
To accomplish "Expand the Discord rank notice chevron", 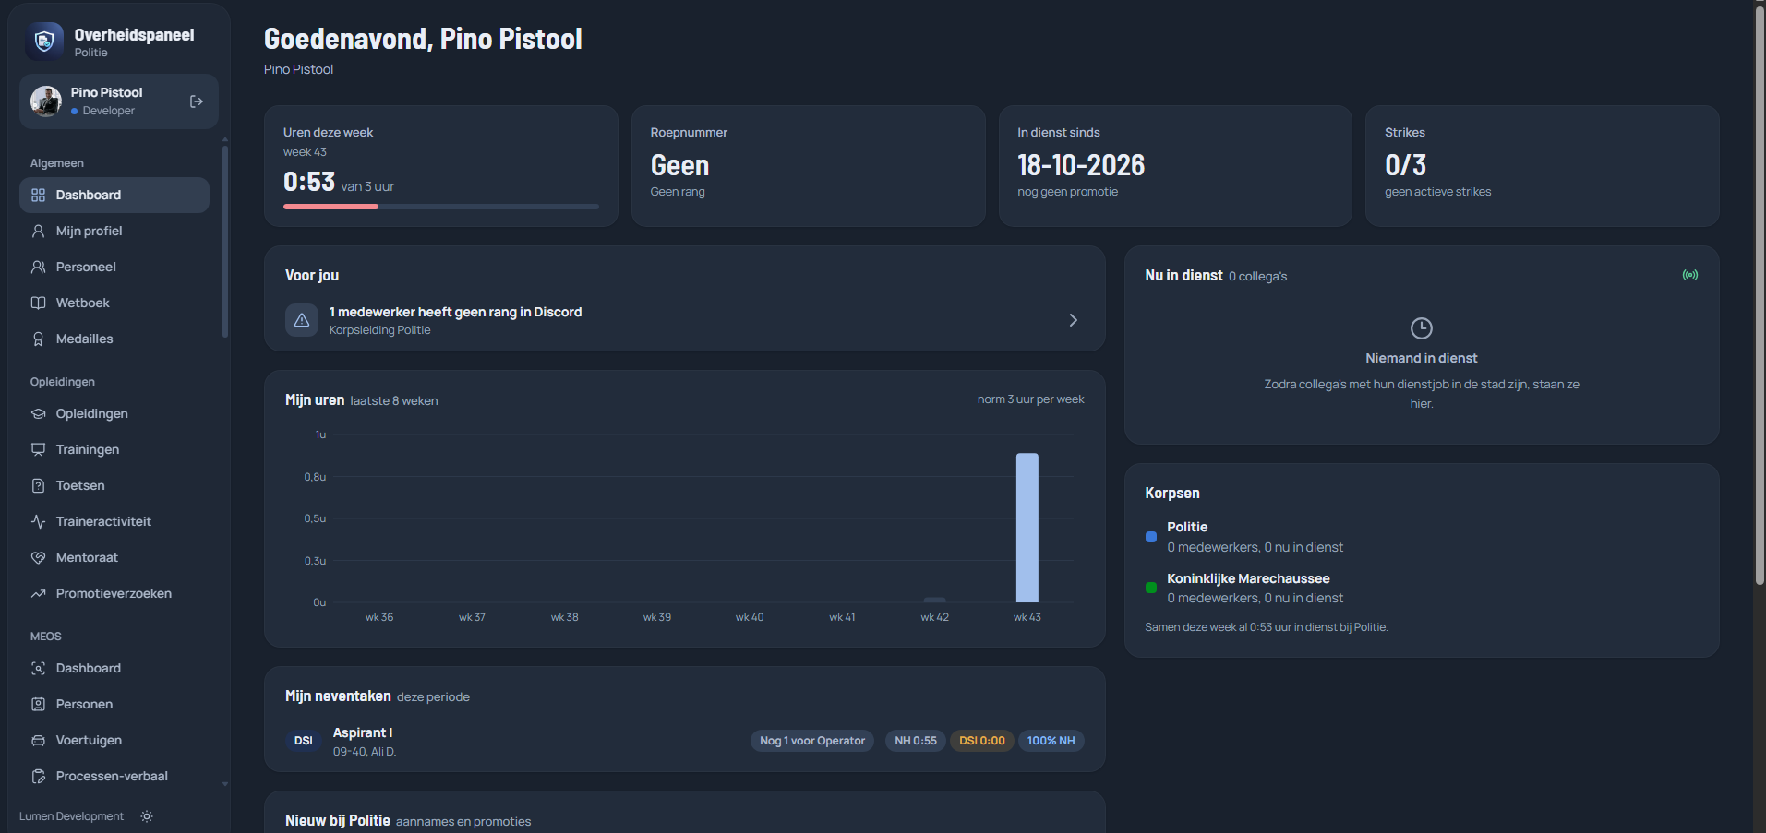I will [x=1073, y=320].
